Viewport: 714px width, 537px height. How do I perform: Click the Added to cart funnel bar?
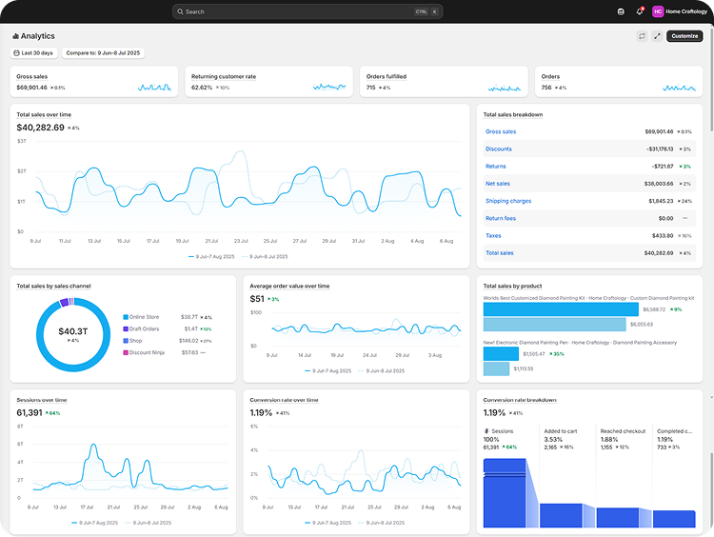pyautogui.click(x=561, y=516)
